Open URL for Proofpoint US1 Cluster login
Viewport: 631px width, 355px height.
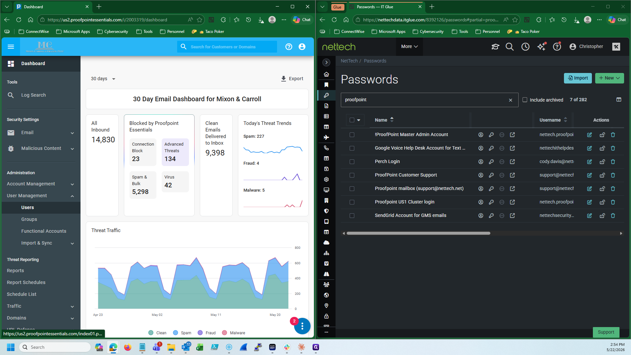click(x=512, y=202)
